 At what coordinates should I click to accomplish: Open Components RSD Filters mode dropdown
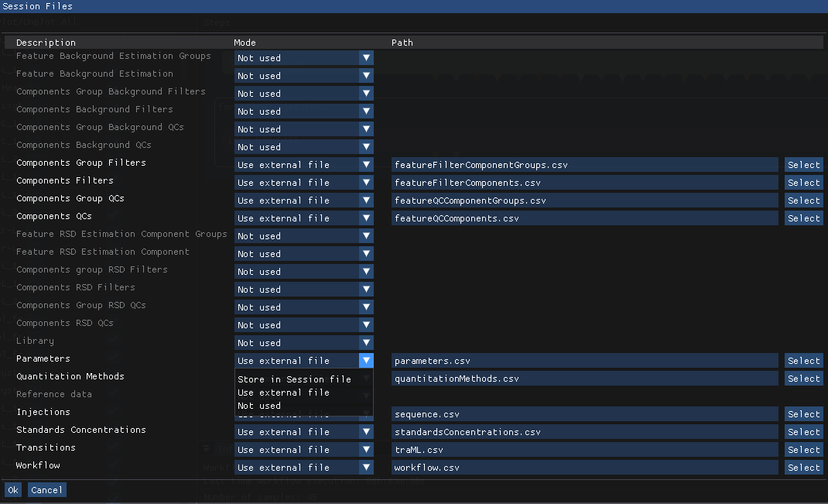(303, 290)
